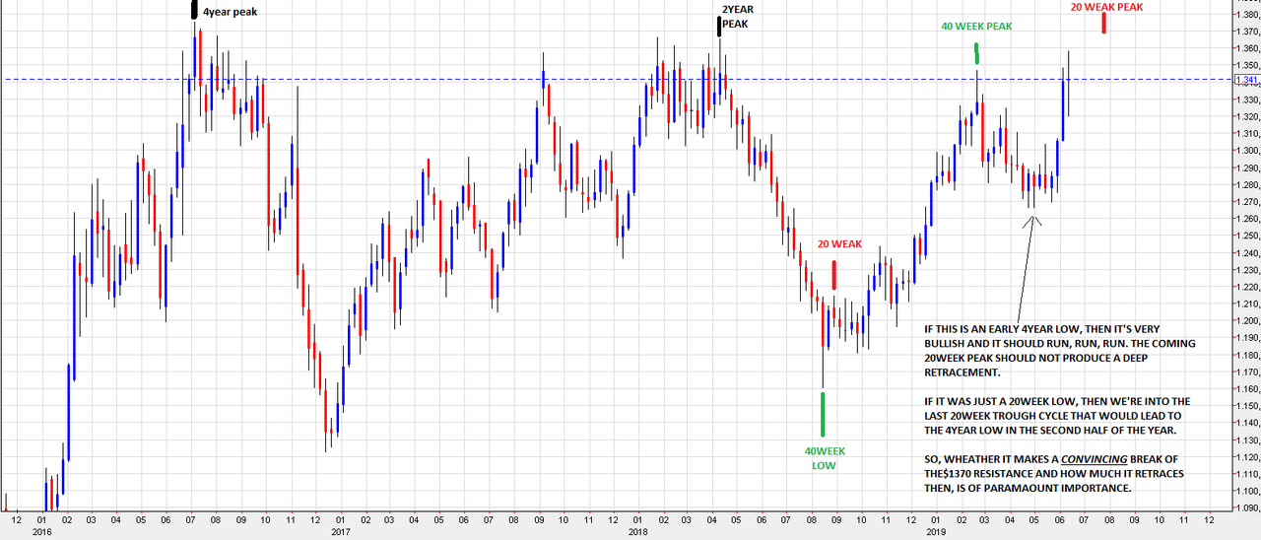1261x540 pixels.
Task: Click the current price tag 1.341
Action: point(1246,80)
